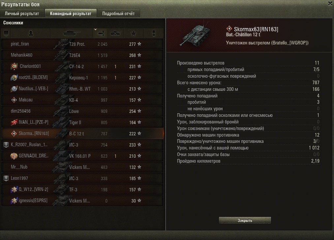Screen dimensions: 334x240
Task: Sort by experience star column icon
Action: click(134, 33)
